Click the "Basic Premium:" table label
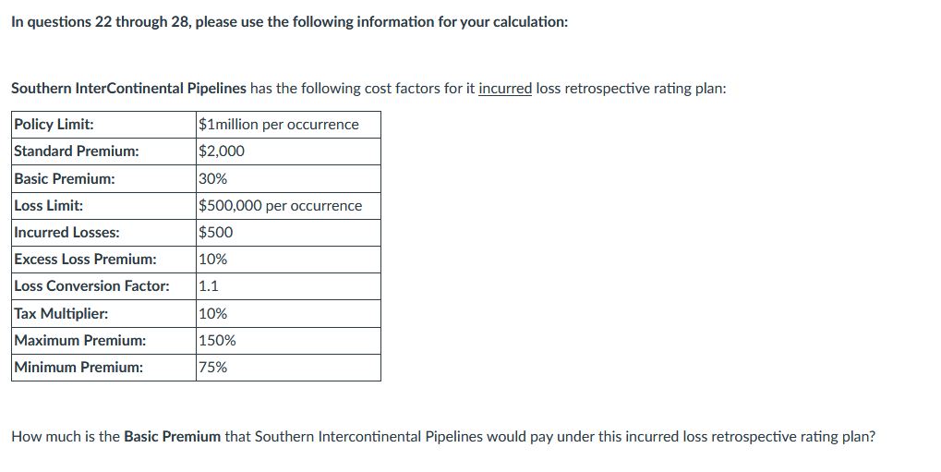Image resolution: width=941 pixels, height=472 pixels. click(65, 178)
